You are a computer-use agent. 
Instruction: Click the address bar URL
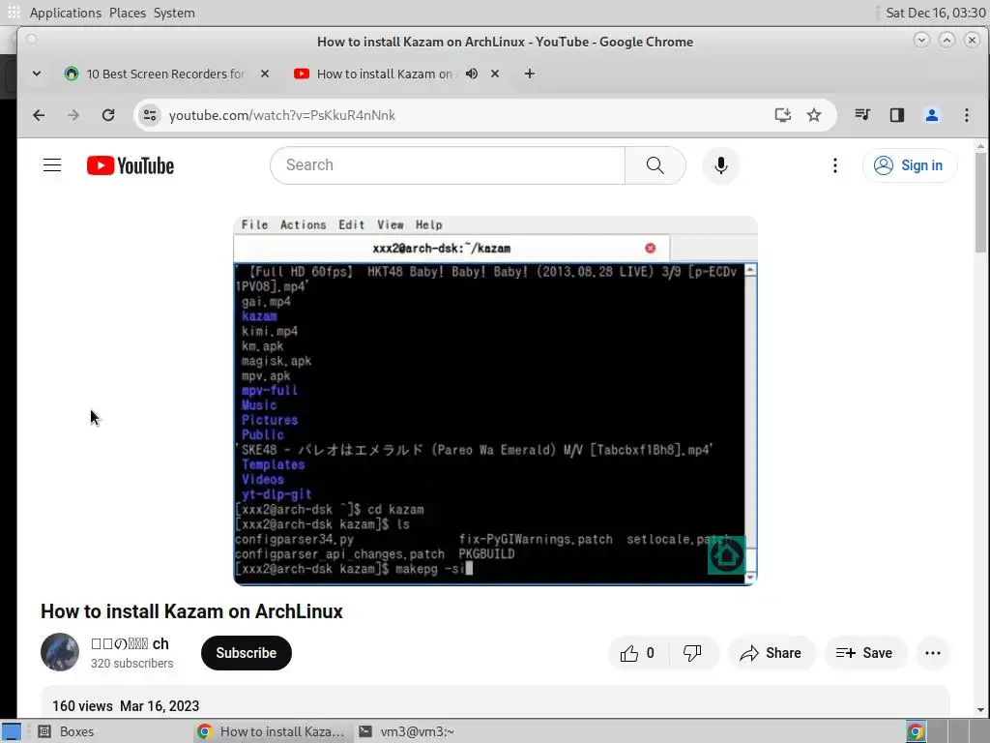click(x=281, y=115)
